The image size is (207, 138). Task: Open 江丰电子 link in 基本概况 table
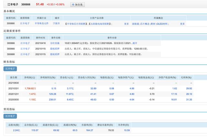click(25, 23)
